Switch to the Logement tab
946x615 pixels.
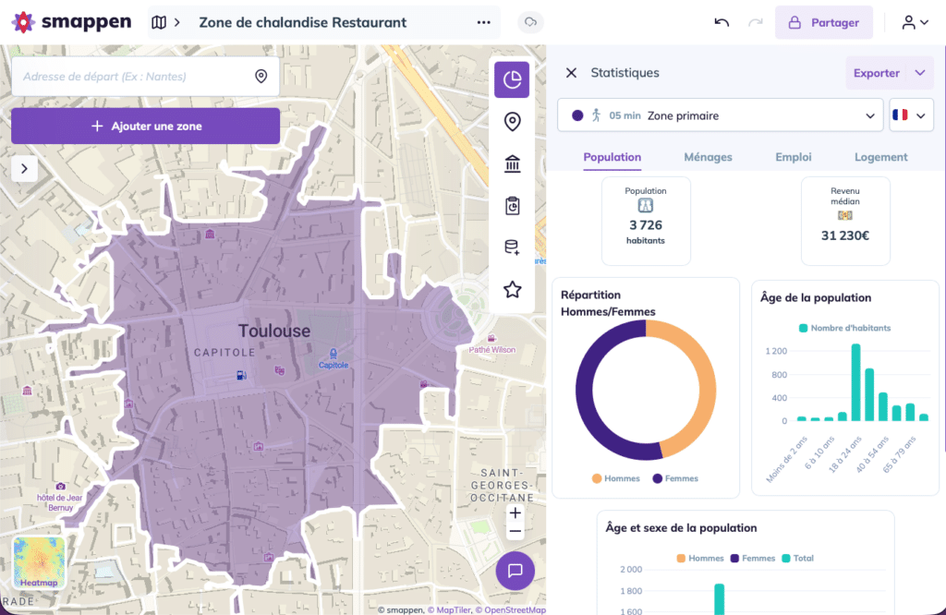click(x=880, y=157)
